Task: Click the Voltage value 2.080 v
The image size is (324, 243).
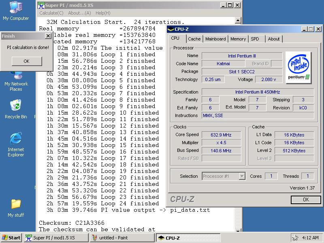Action: click(269, 79)
